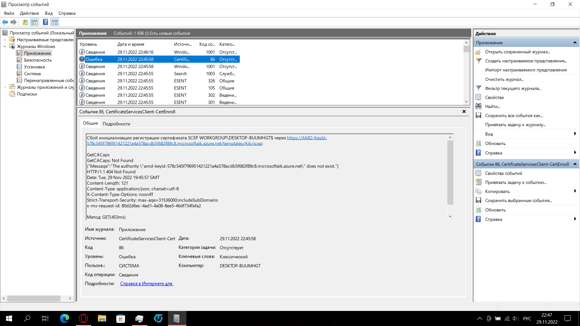Click the Up one level folder icon
The image size is (580, 326).
[x=25, y=22]
